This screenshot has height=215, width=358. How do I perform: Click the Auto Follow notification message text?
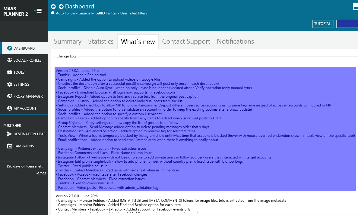coord(101,13)
